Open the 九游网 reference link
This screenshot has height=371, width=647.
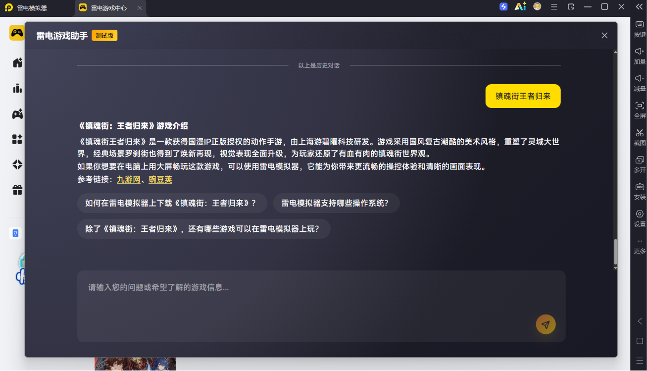tap(129, 179)
